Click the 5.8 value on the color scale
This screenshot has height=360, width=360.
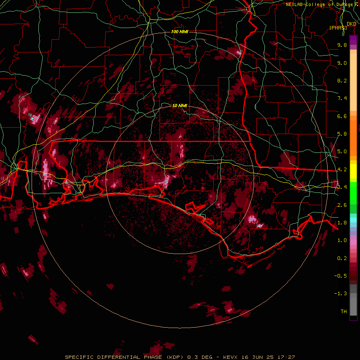click(342, 134)
